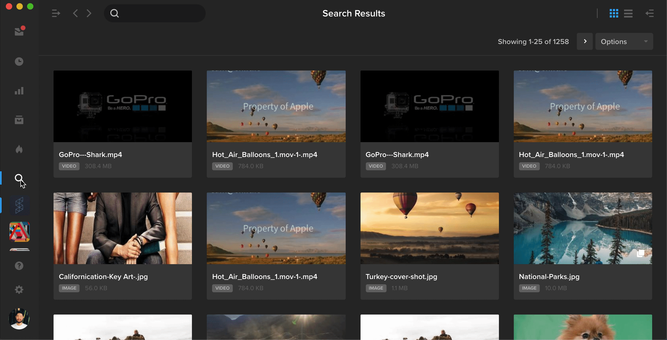
Task: Click the Showing 1-25 of 1258 text
Action: coord(533,42)
